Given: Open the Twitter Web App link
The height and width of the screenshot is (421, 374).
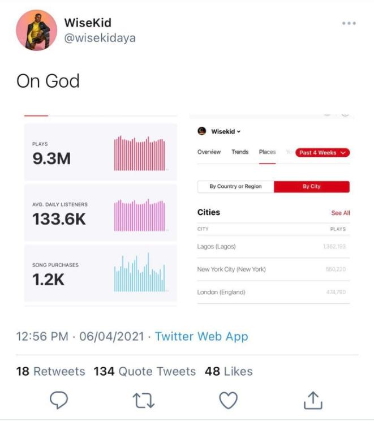Looking at the screenshot, I should pos(201,336).
